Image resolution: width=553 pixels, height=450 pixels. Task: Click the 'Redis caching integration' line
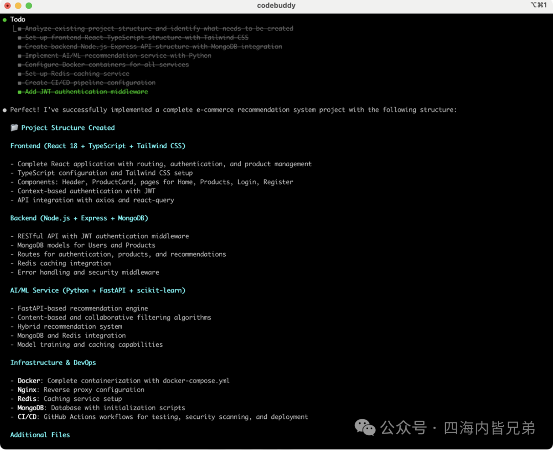click(x=60, y=263)
